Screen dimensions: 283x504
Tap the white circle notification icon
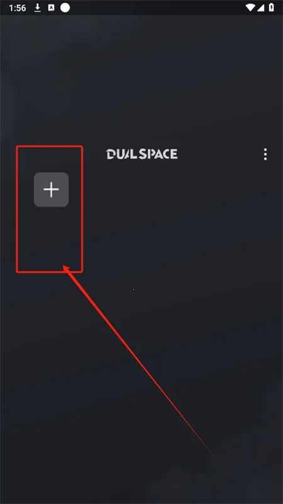coord(65,8)
